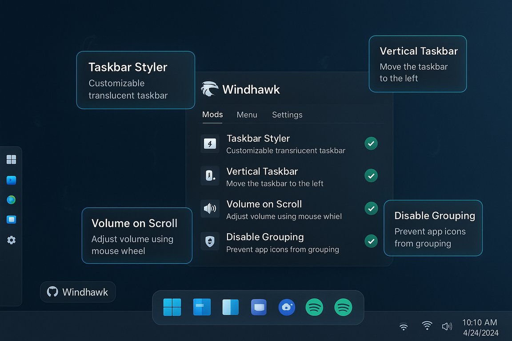Click the Windhawk eagle logo in the header

pos(209,88)
